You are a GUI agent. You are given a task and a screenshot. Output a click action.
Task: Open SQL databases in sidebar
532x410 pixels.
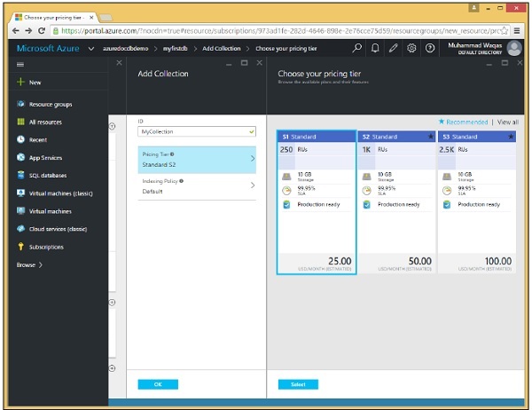(x=48, y=175)
